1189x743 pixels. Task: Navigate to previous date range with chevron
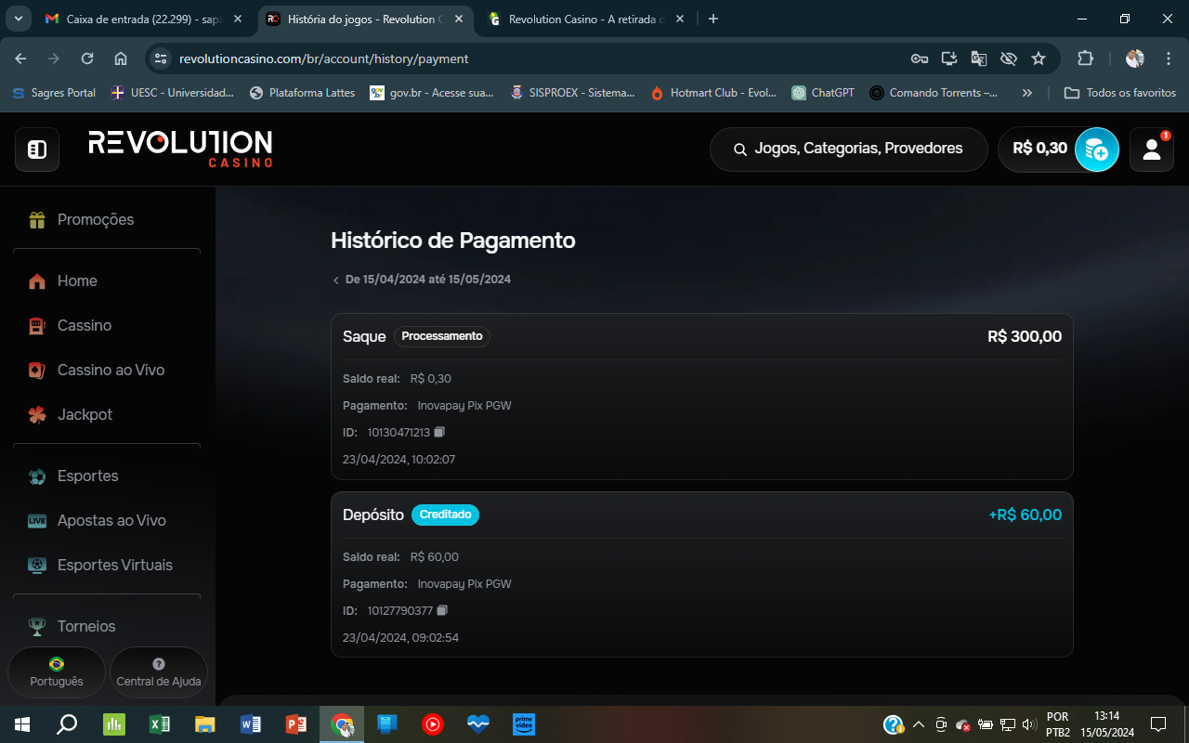(335, 279)
